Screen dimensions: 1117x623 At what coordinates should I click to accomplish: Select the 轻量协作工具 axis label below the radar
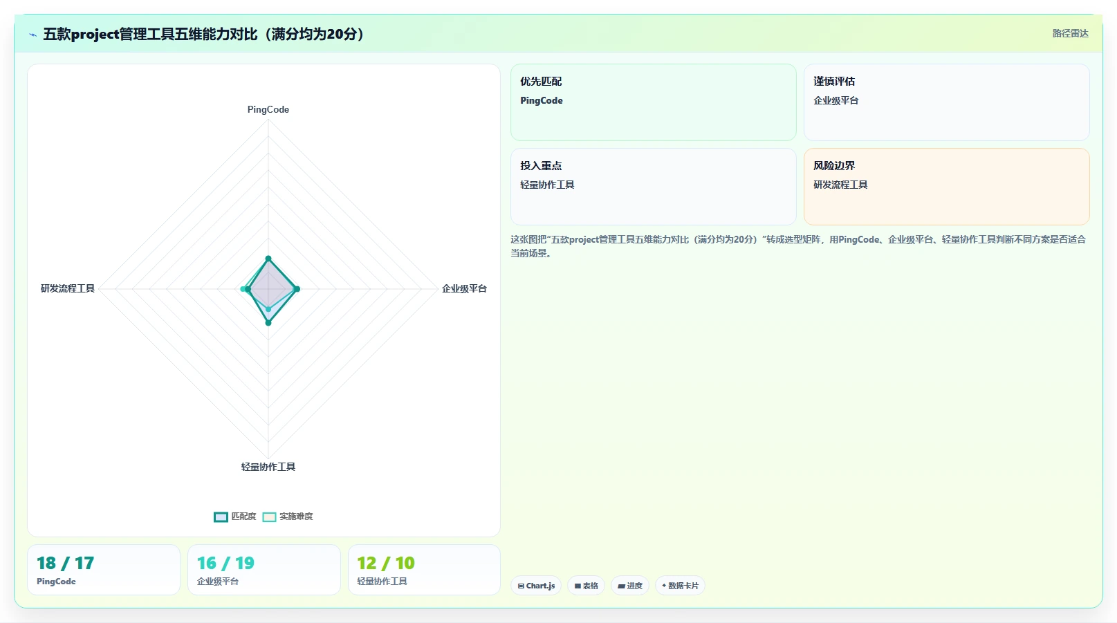[x=268, y=467]
